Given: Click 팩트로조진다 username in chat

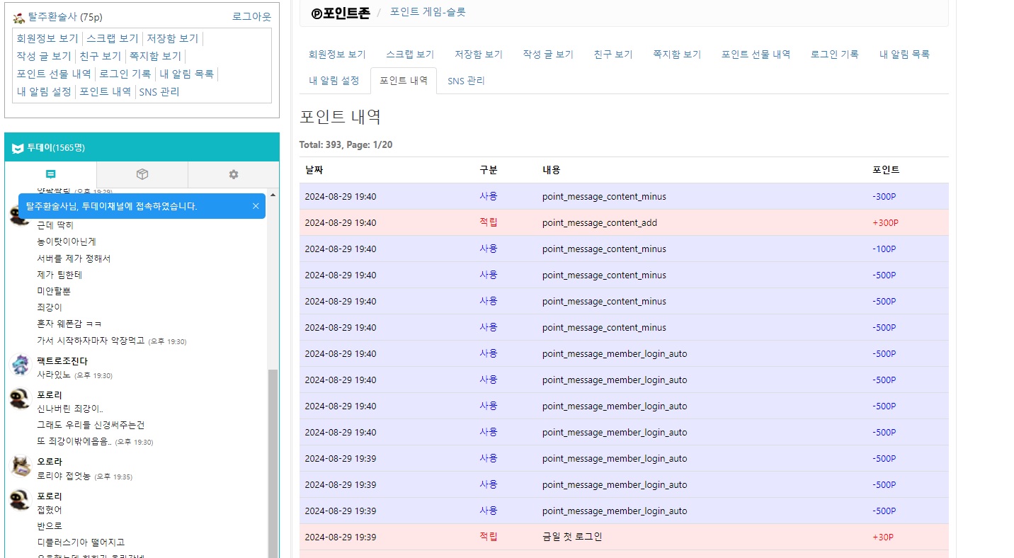Looking at the screenshot, I should pos(62,361).
